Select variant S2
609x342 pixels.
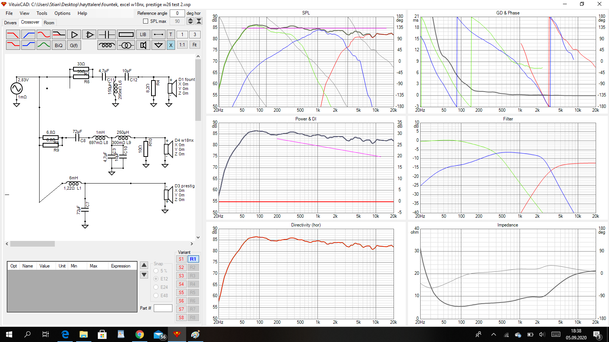click(x=181, y=268)
